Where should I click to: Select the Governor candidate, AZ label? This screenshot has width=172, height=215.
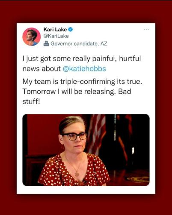(x=79, y=43)
